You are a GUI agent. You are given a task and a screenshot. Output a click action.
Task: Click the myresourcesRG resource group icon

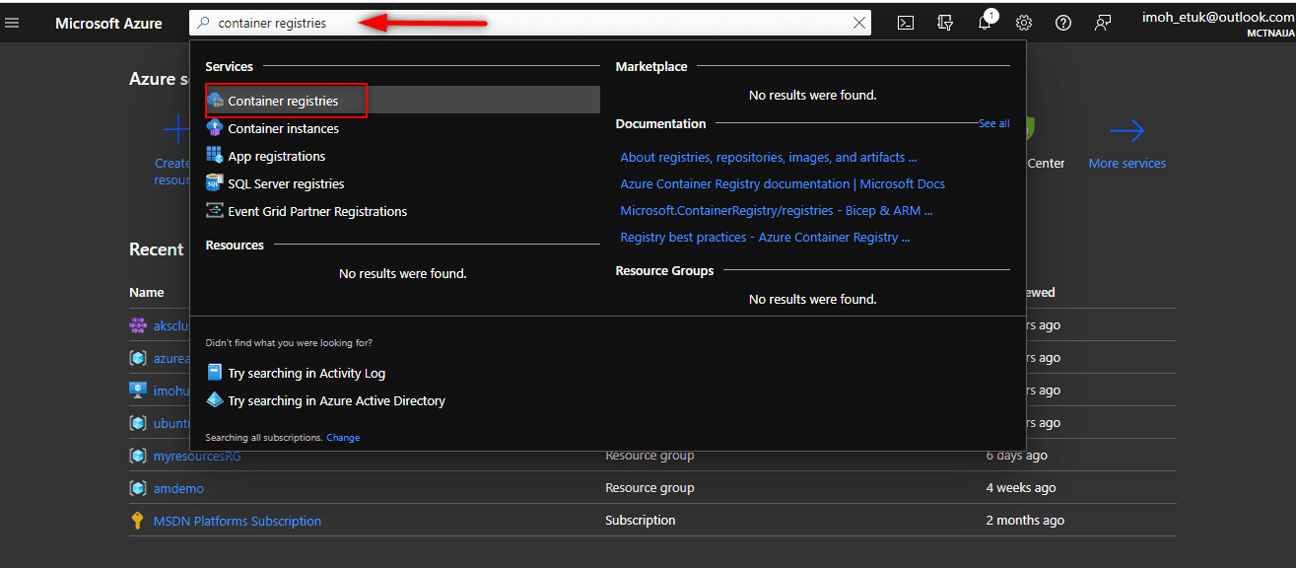138,456
